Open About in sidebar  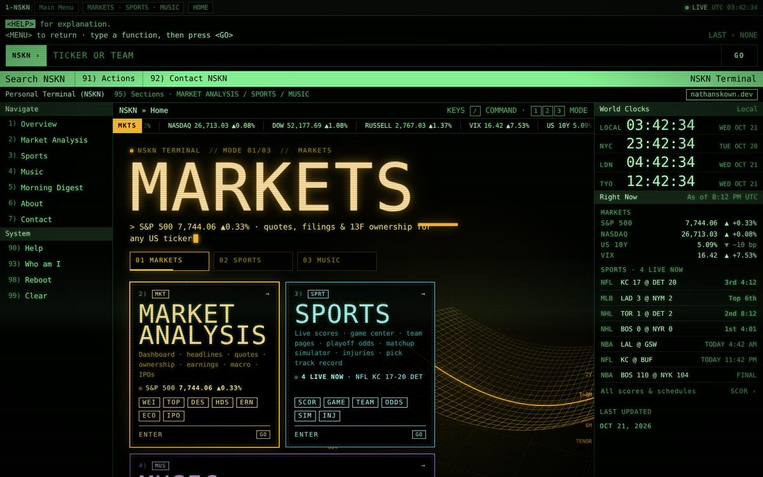56,204
